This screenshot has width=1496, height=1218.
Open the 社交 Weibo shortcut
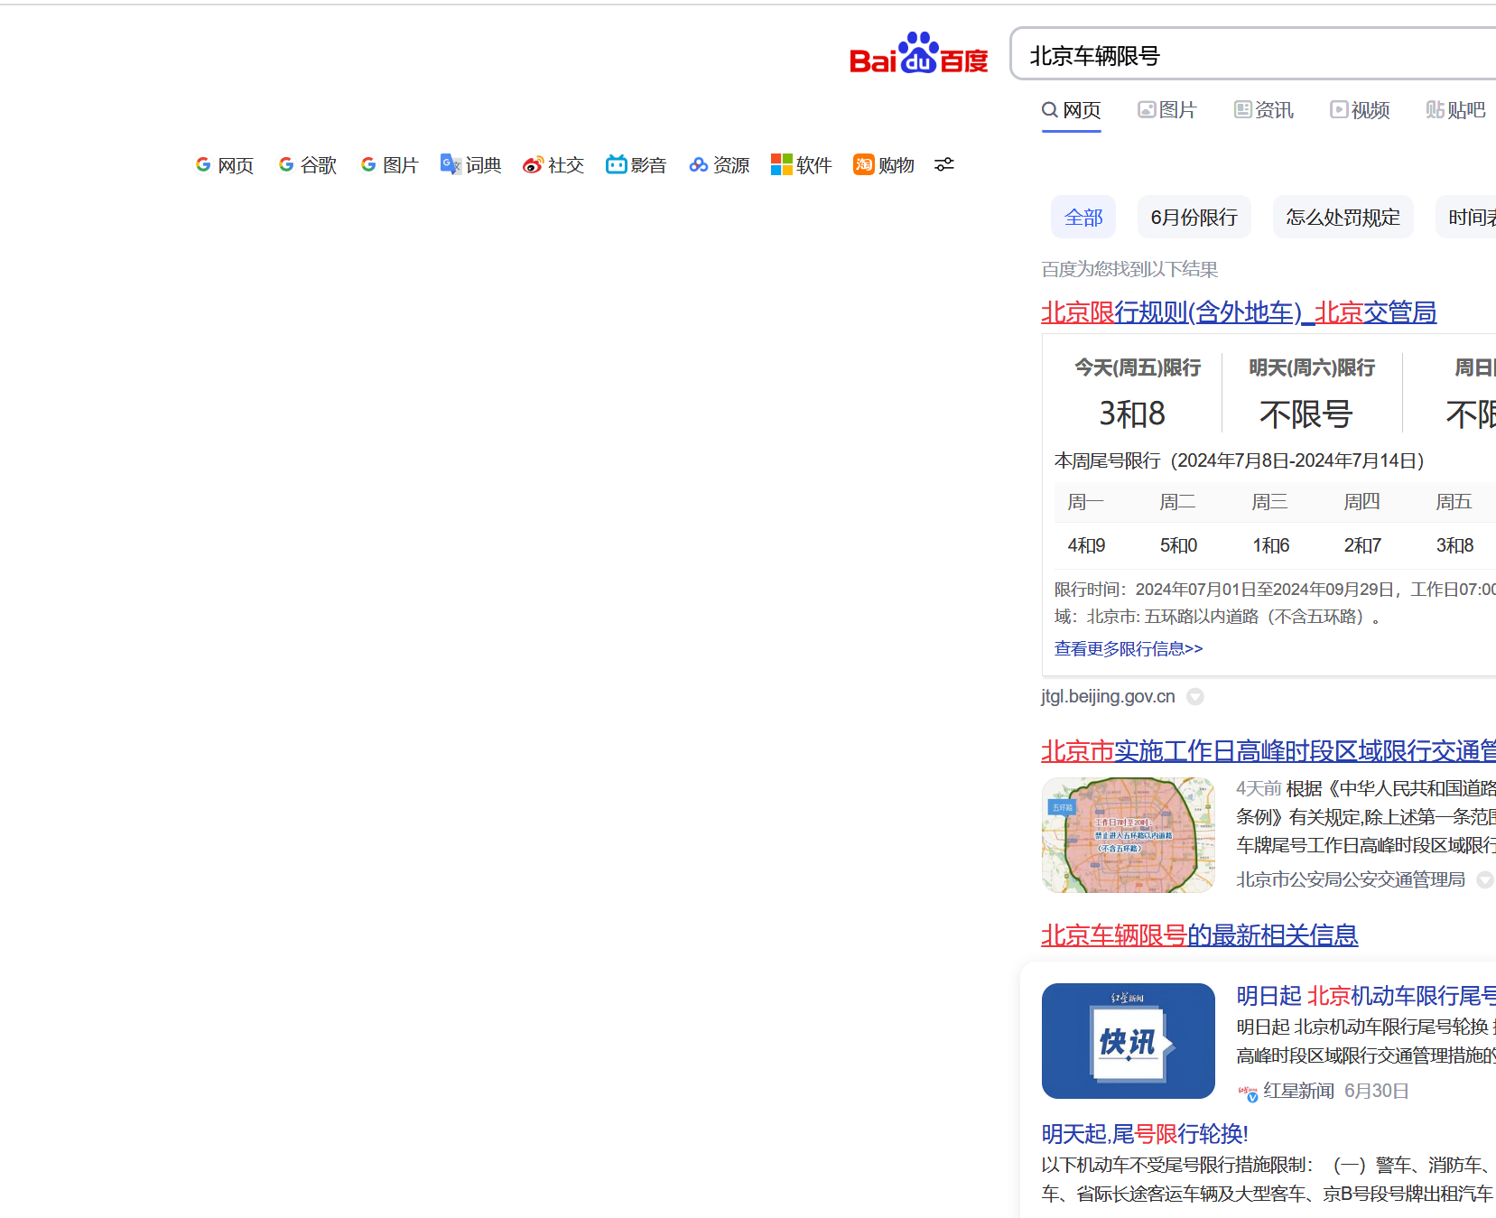(x=553, y=165)
